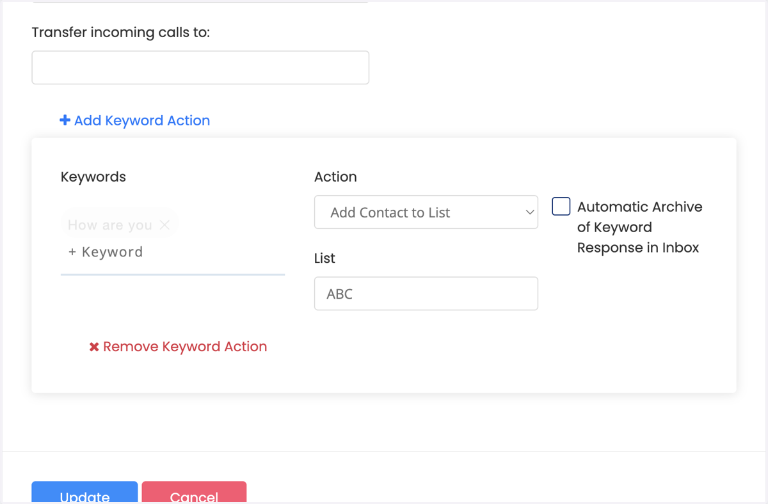768x504 pixels.
Task: Click the Remove Keyword Action link
Action: point(178,347)
